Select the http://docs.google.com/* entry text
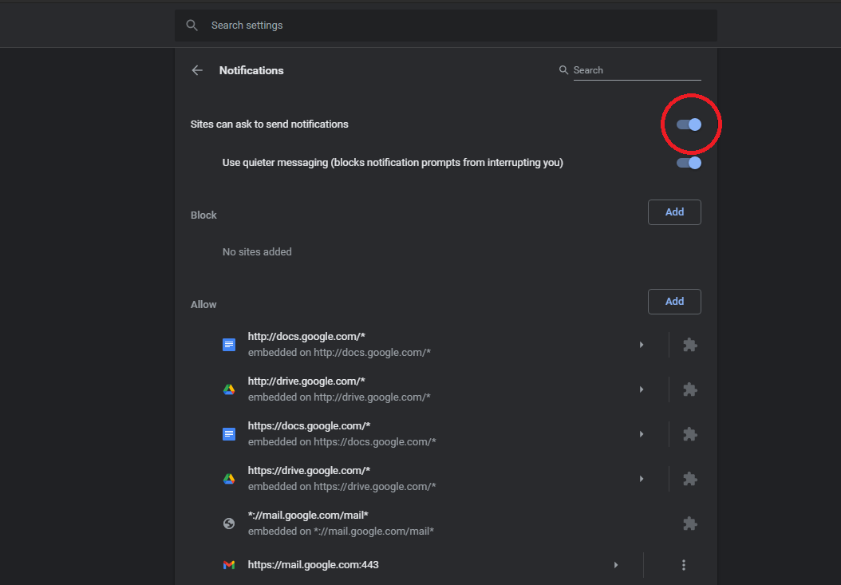Viewport: 841px width, 585px height. pos(306,337)
